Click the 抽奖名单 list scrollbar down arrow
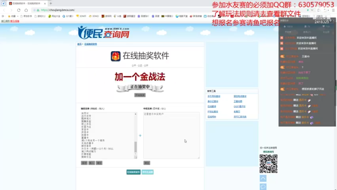 [136, 154]
